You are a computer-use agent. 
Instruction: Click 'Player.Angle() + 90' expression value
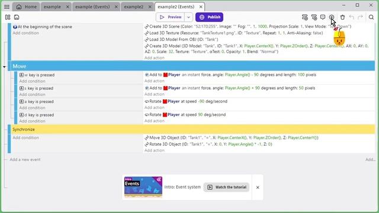[242, 88]
